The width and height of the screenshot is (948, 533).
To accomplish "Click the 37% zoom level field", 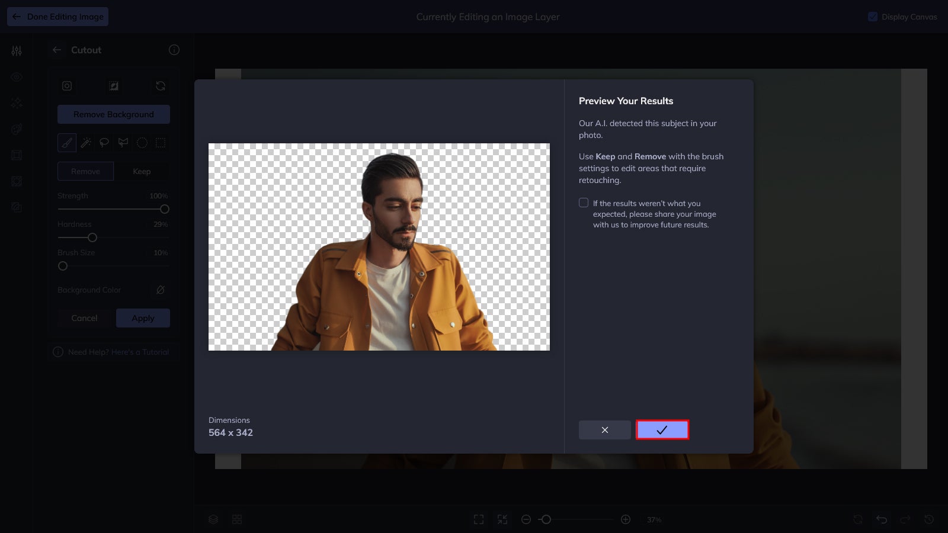I will [x=654, y=519].
